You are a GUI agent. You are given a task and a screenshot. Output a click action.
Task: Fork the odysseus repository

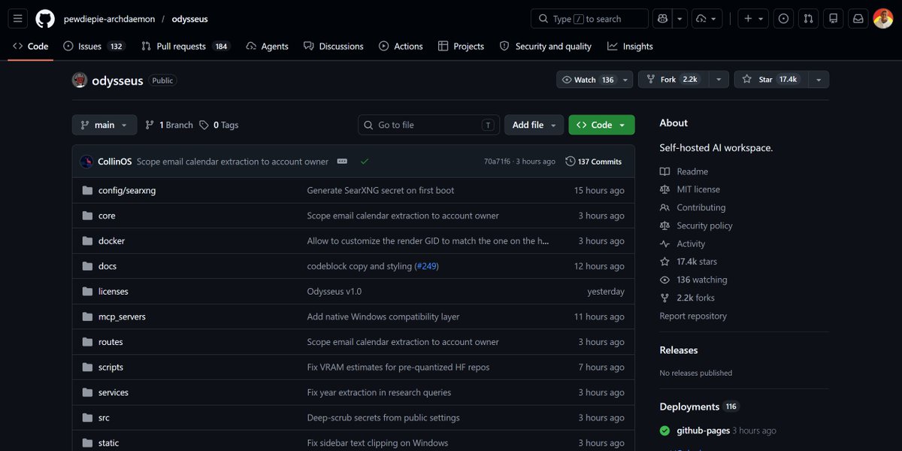click(673, 80)
